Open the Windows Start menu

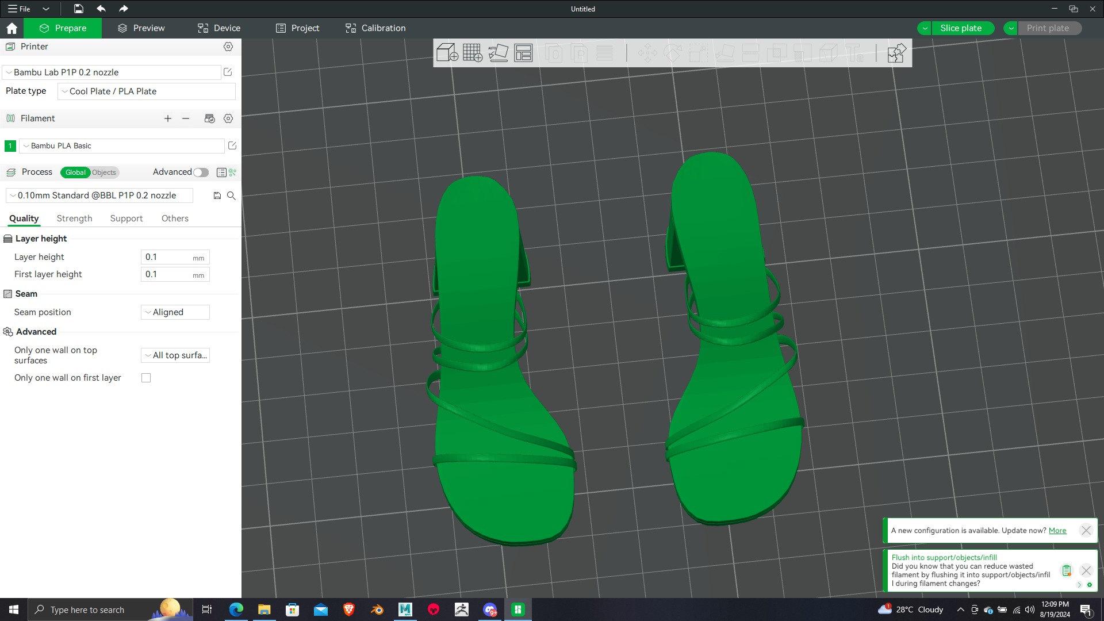pos(14,609)
